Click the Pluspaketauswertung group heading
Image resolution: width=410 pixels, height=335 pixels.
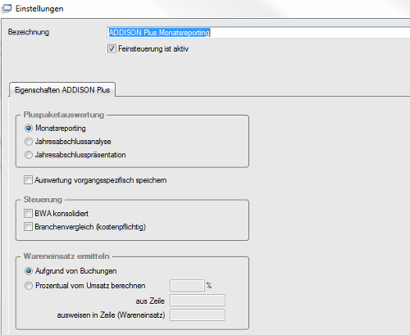click(x=64, y=115)
